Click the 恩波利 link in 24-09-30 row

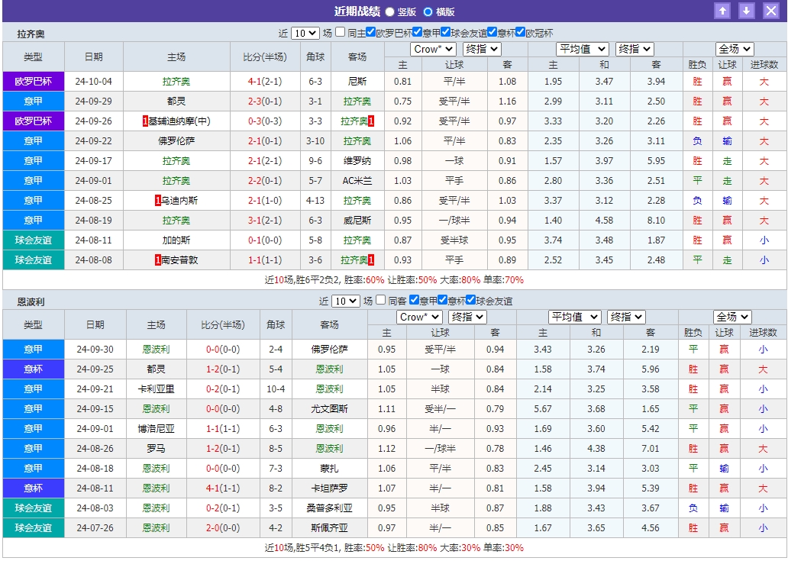(x=157, y=349)
